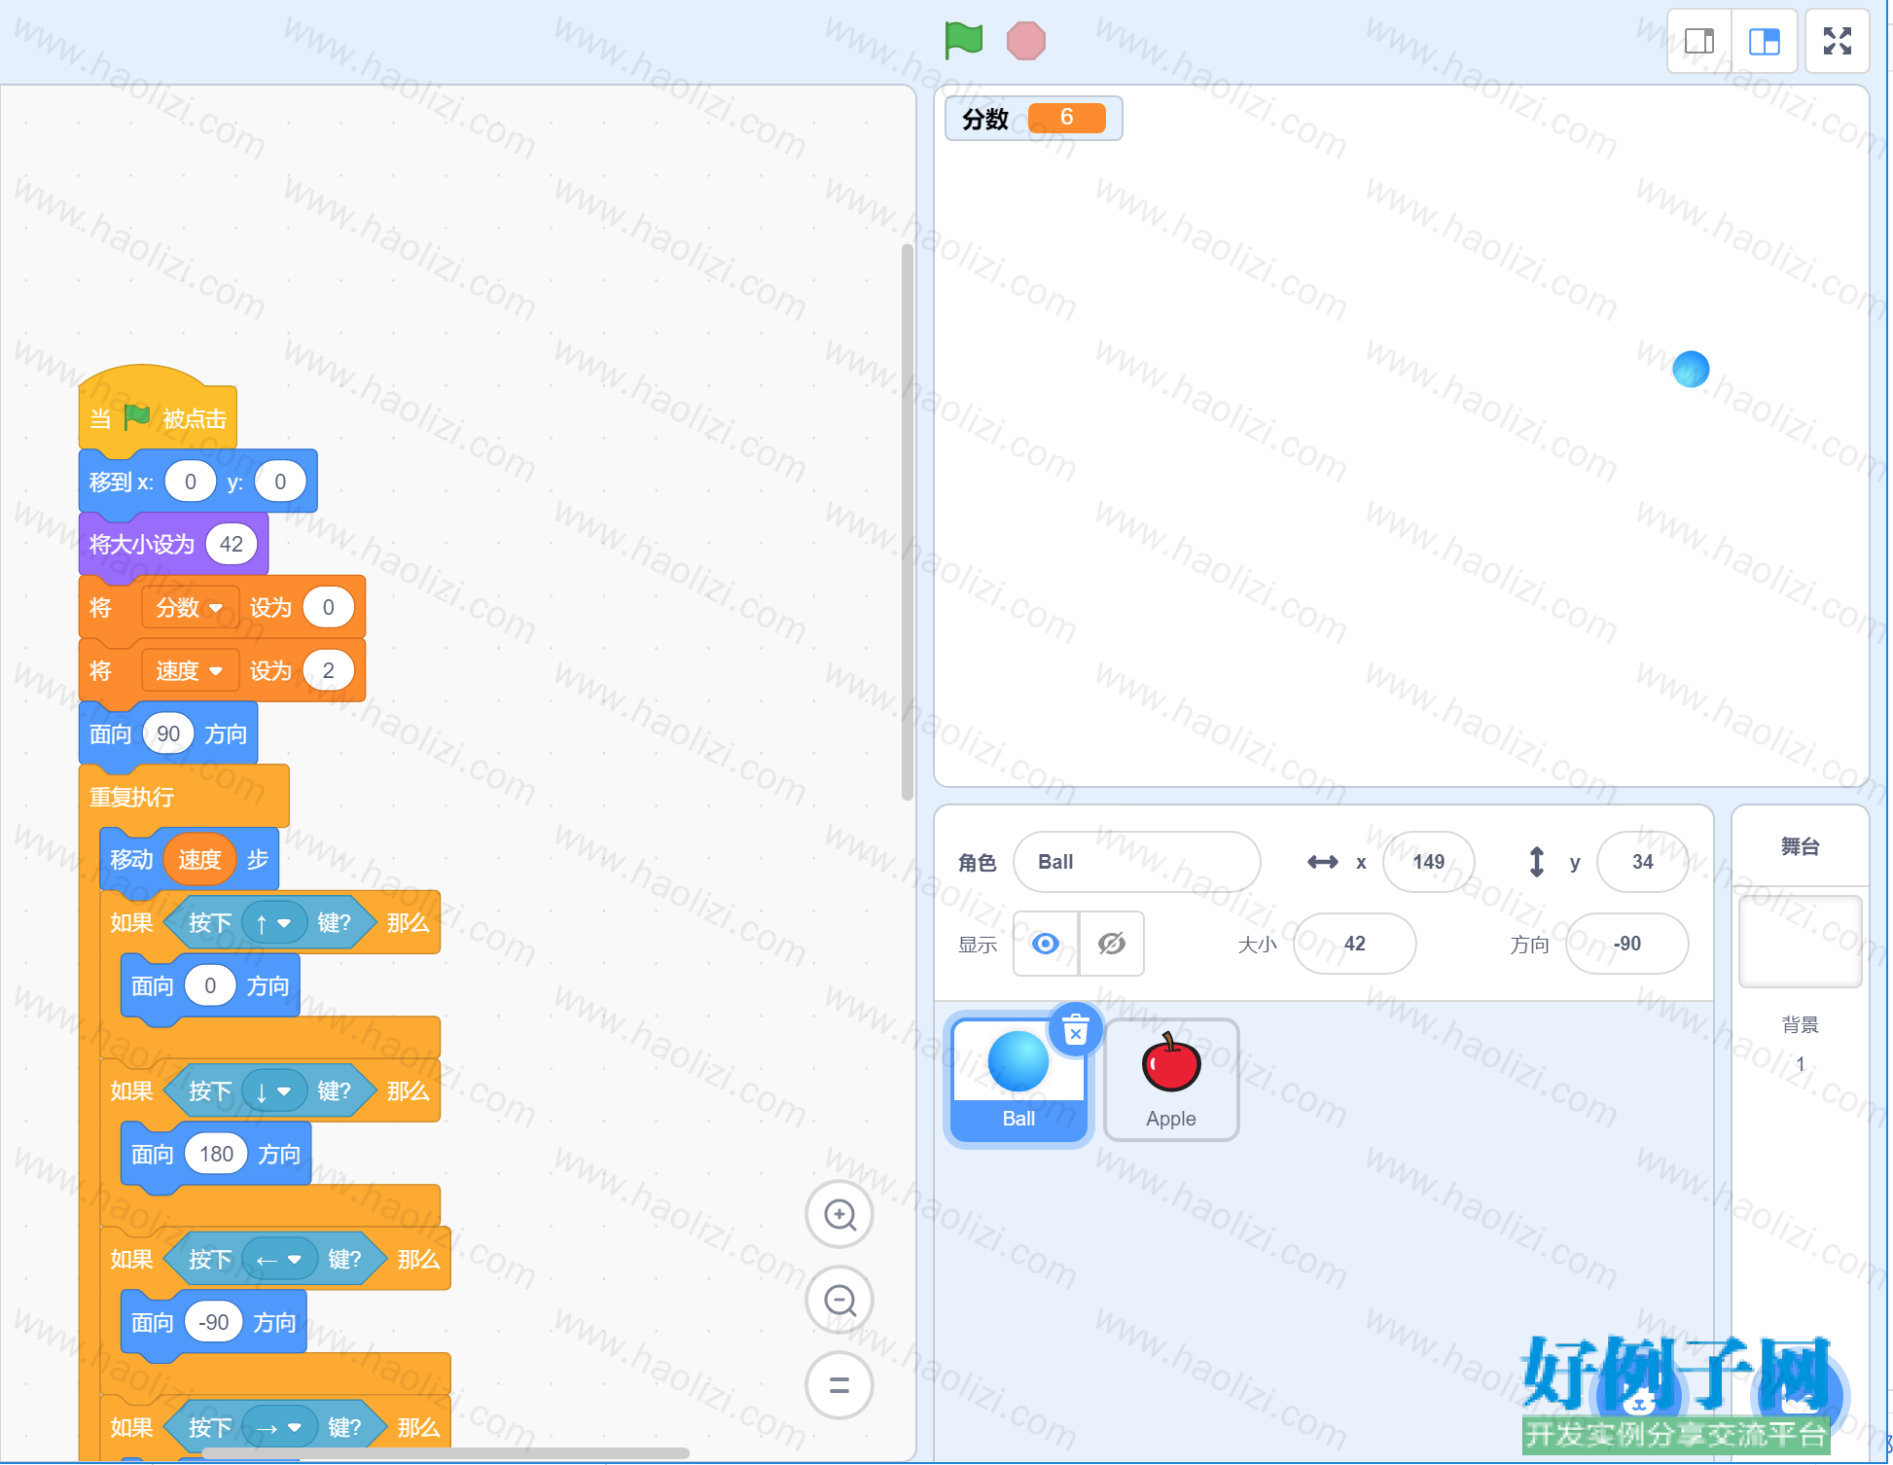This screenshot has height=1465, width=1893.
Task: Click the -90 direction value in the block
Action: click(213, 1323)
